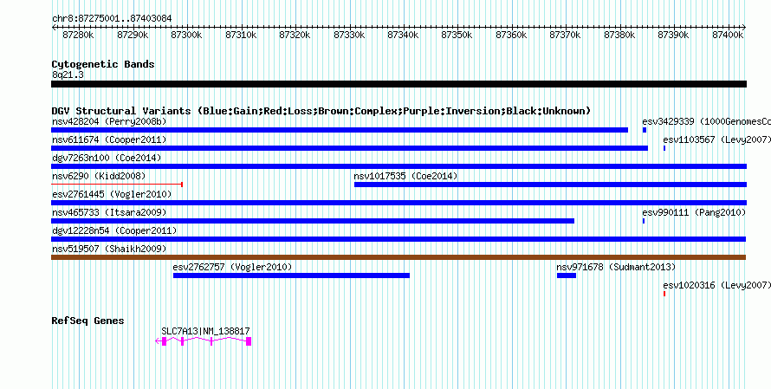Click the 87370k ruler position
Image resolution: width=771 pixels, height=389 pixels.
[565, 35]
